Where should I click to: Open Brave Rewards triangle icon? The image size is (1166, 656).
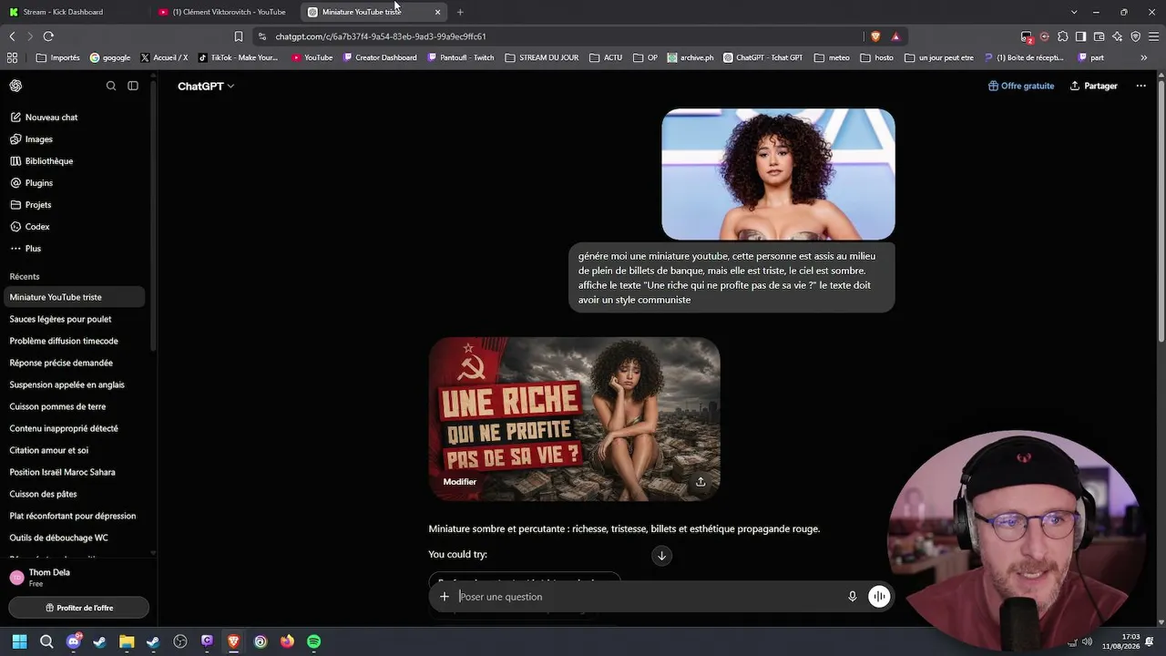coord(895,36)
